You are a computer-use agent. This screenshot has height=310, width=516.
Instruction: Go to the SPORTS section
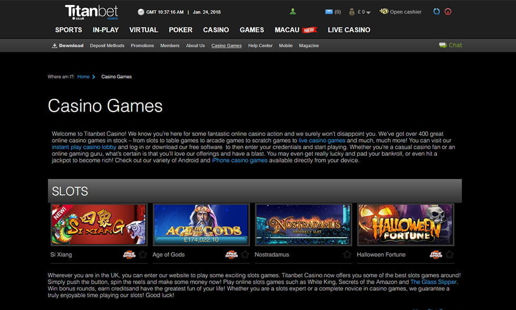coord(68,30)
